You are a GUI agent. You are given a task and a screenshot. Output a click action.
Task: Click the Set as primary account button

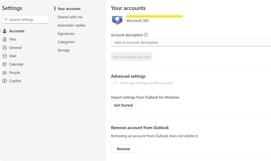[x=131, y=57]
